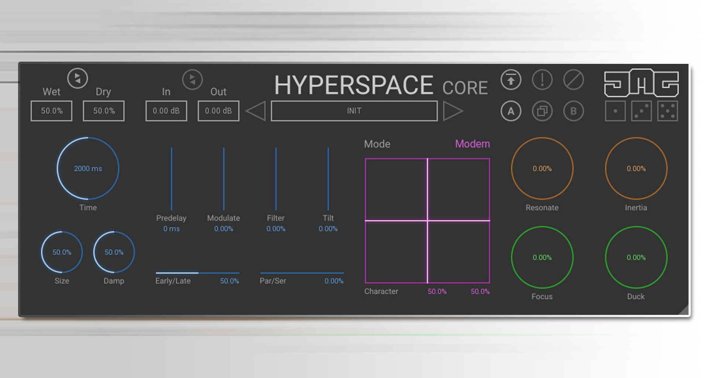
Task: Go to previous preset with left arrow
Action: (256, 111)
